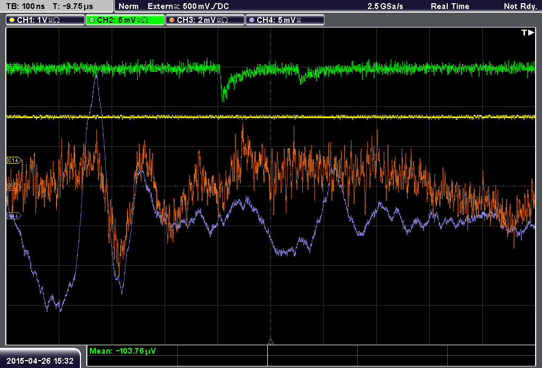
Task: Click the 2015-04-26 15:32 date and time display
Action: click(40, 361)
